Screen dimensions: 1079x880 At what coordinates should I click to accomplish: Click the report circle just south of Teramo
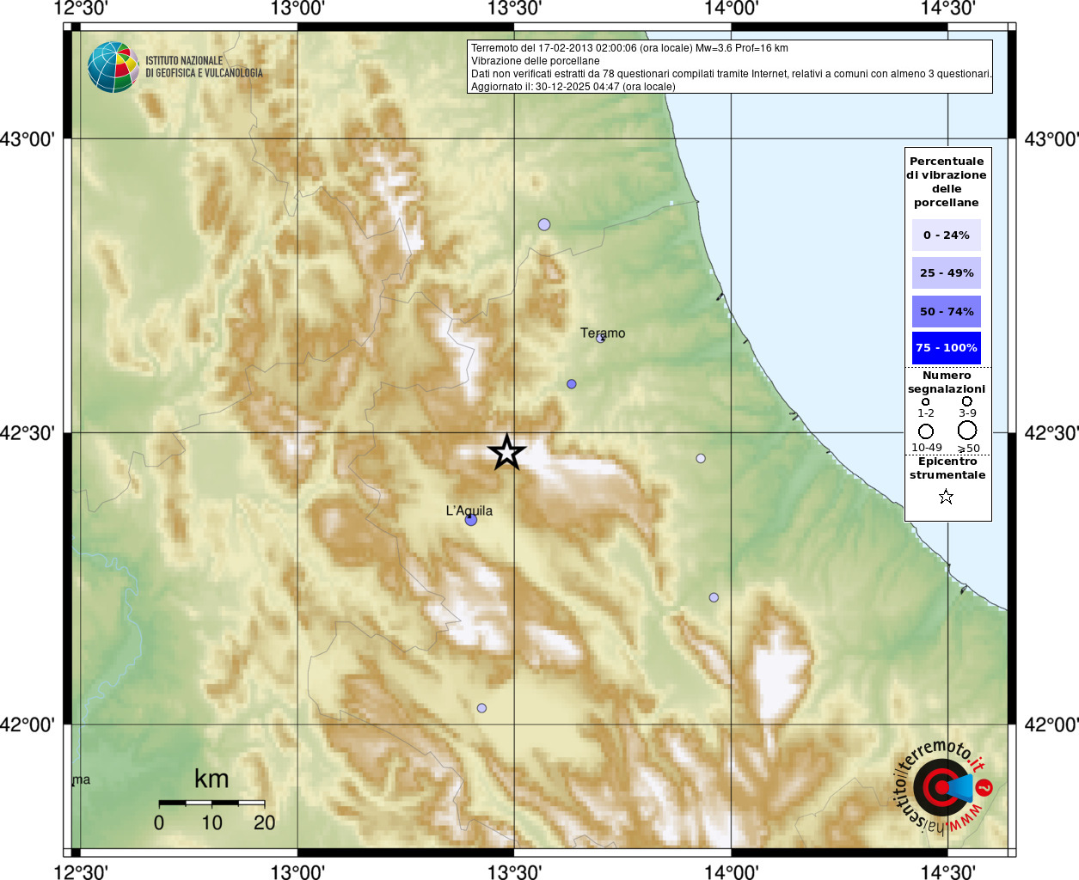pos(572,384)
